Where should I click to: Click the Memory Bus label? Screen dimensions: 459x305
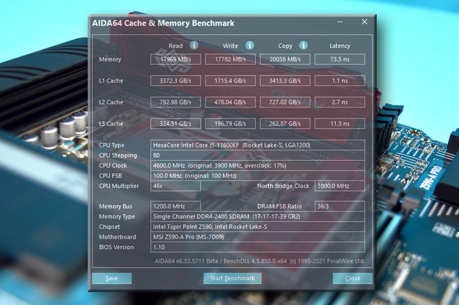[x=115, y=206]
